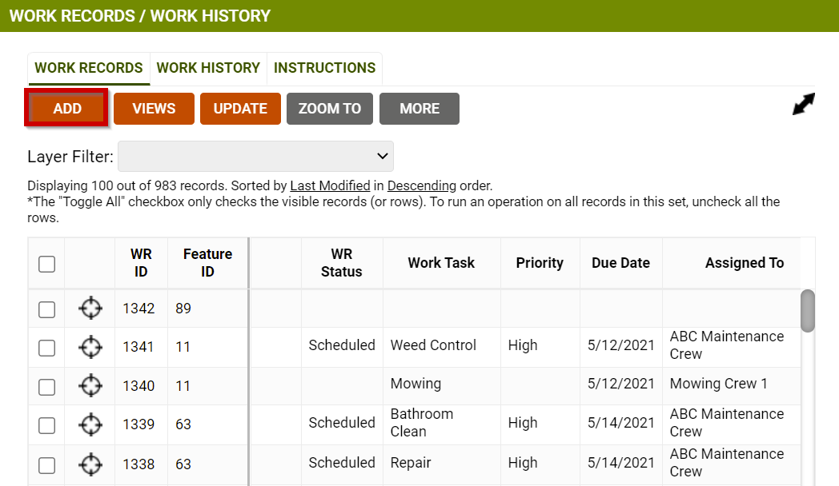Expand the panel using the diagonal arrow icon

[x=803, y=105]
